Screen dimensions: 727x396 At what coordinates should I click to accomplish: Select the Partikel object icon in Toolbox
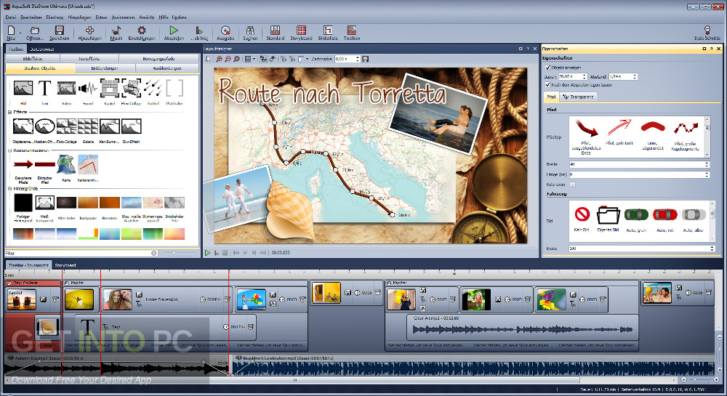click(153, 87)
